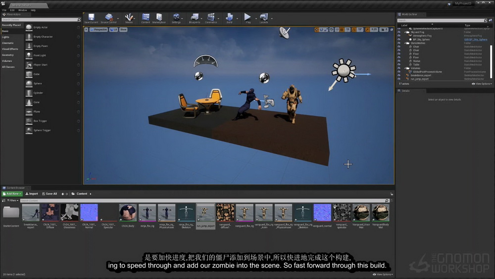The image size is (495, 279).
Task: Open the Show flags dropdown
Action: point(123,29)
